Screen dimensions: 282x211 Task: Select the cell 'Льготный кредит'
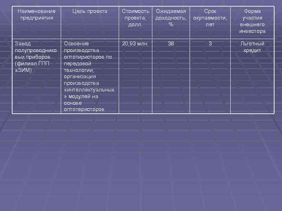(252, 76)
